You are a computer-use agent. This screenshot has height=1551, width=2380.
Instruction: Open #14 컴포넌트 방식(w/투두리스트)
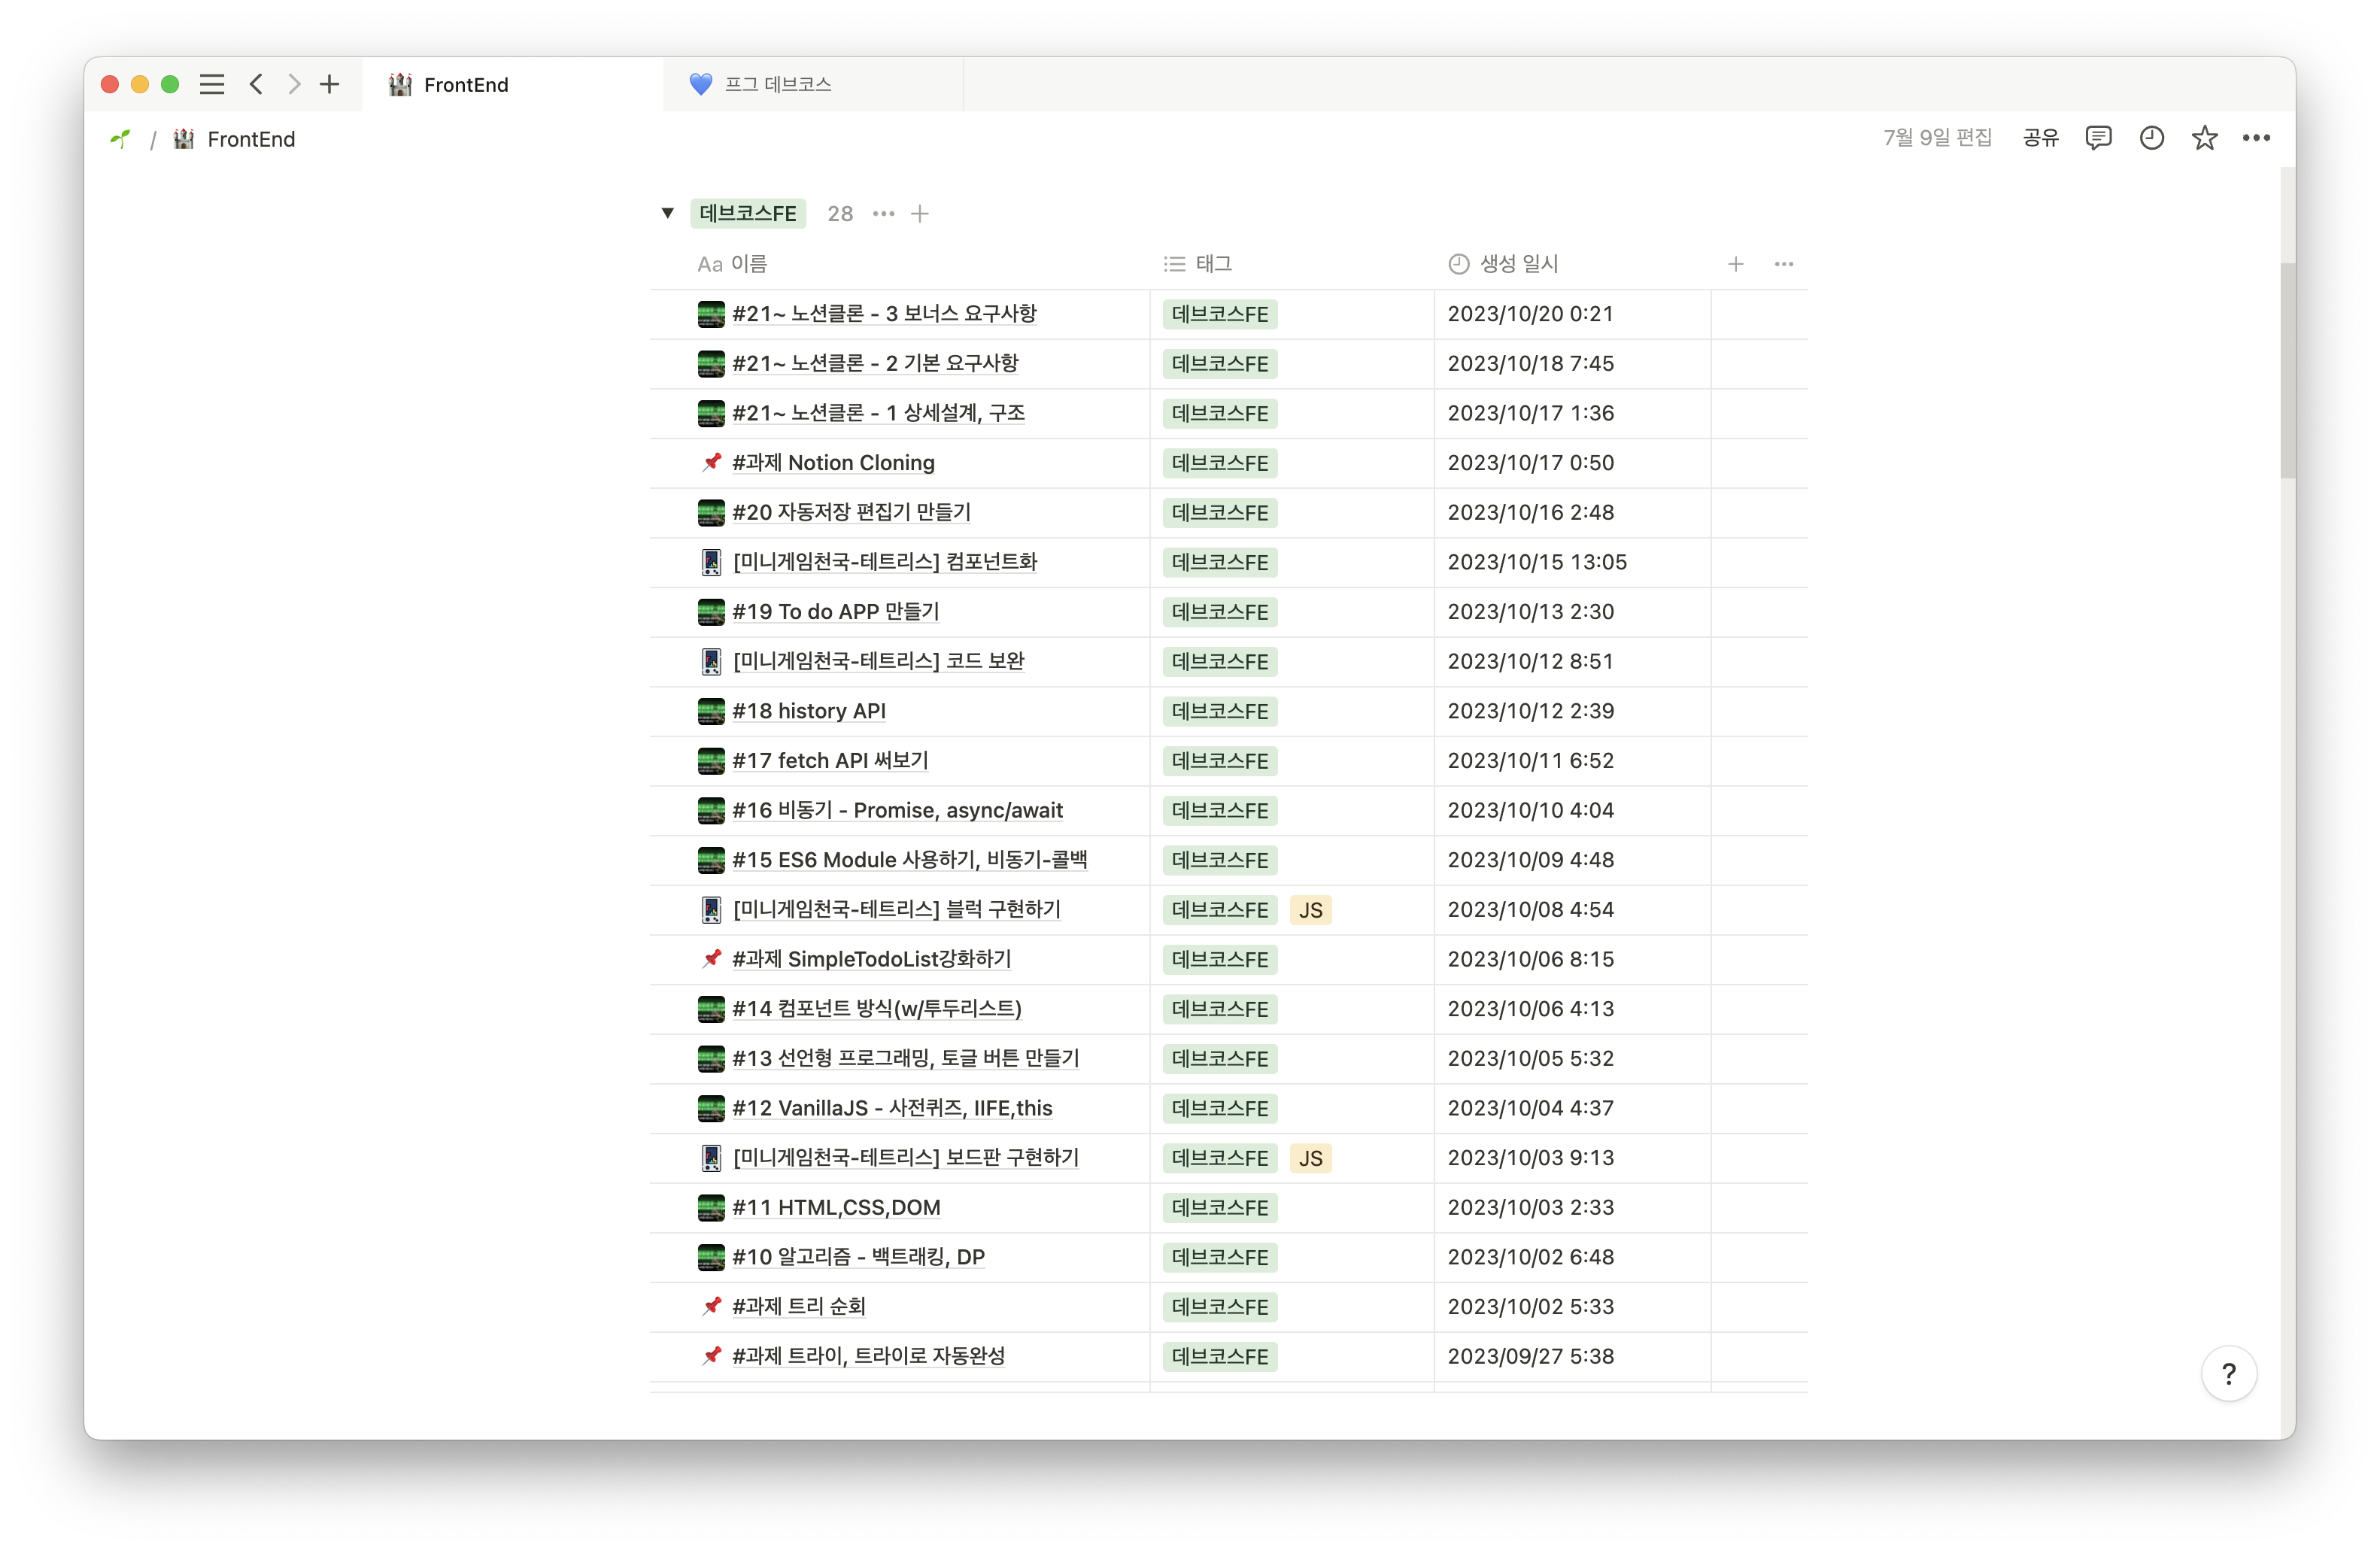click(x=877, y=1009)
